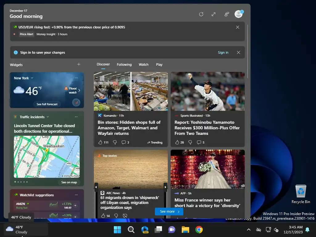Click See full forecast button
Screen dimensions: 316x237
(47, 104)
